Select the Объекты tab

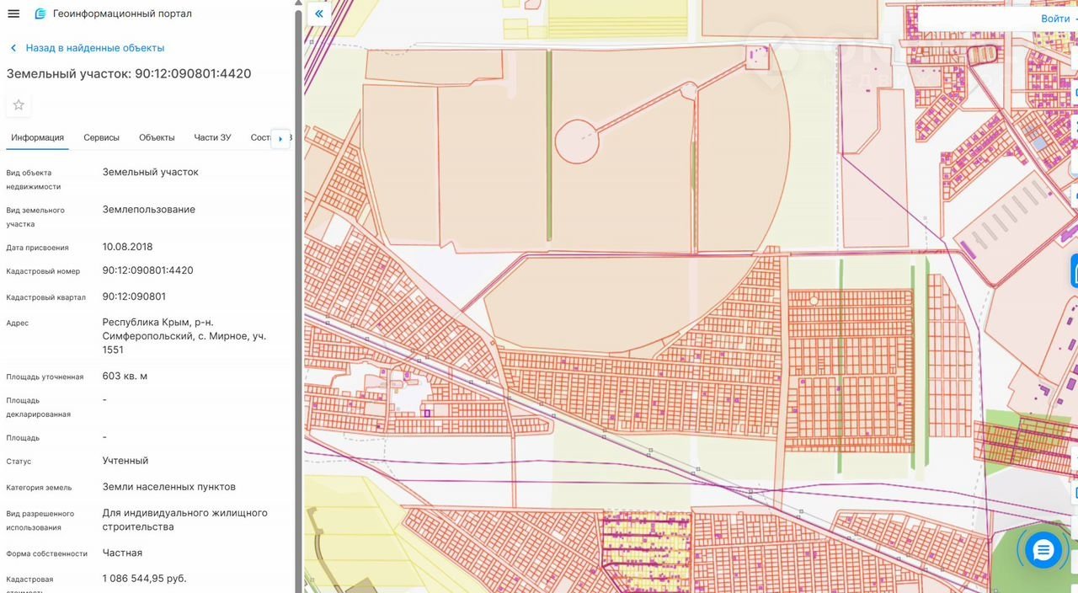click(157, 137)
